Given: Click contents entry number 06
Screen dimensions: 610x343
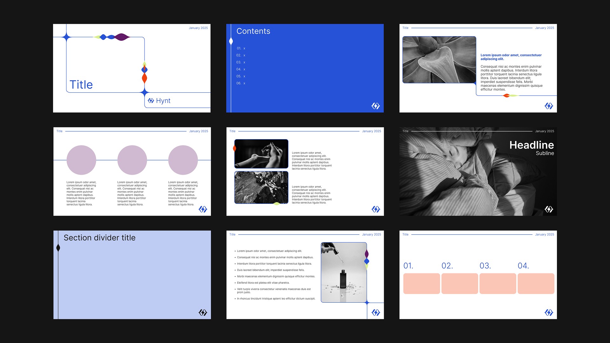Looking at the screenshot, I should click(241, 83).
